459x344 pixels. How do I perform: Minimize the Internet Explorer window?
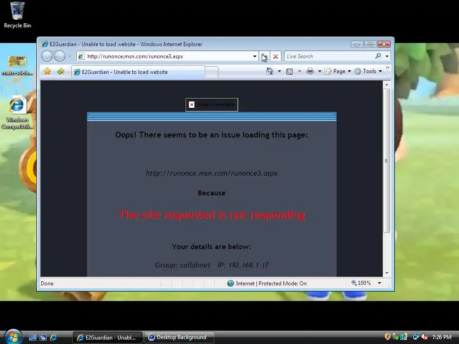pos(357,44)
